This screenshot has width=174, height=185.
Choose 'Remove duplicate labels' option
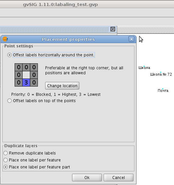6,153
